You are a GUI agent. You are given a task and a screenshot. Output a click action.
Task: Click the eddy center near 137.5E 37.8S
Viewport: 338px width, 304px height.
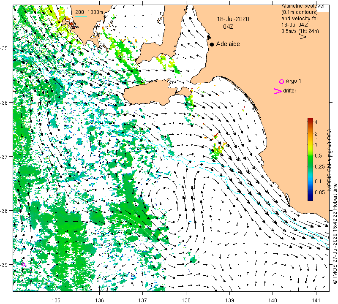(x=167, y=201)
